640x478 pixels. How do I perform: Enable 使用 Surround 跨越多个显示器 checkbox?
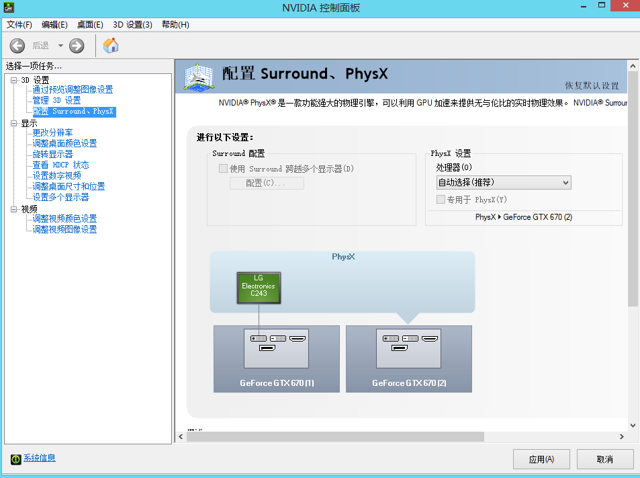[x=223, y=168]
